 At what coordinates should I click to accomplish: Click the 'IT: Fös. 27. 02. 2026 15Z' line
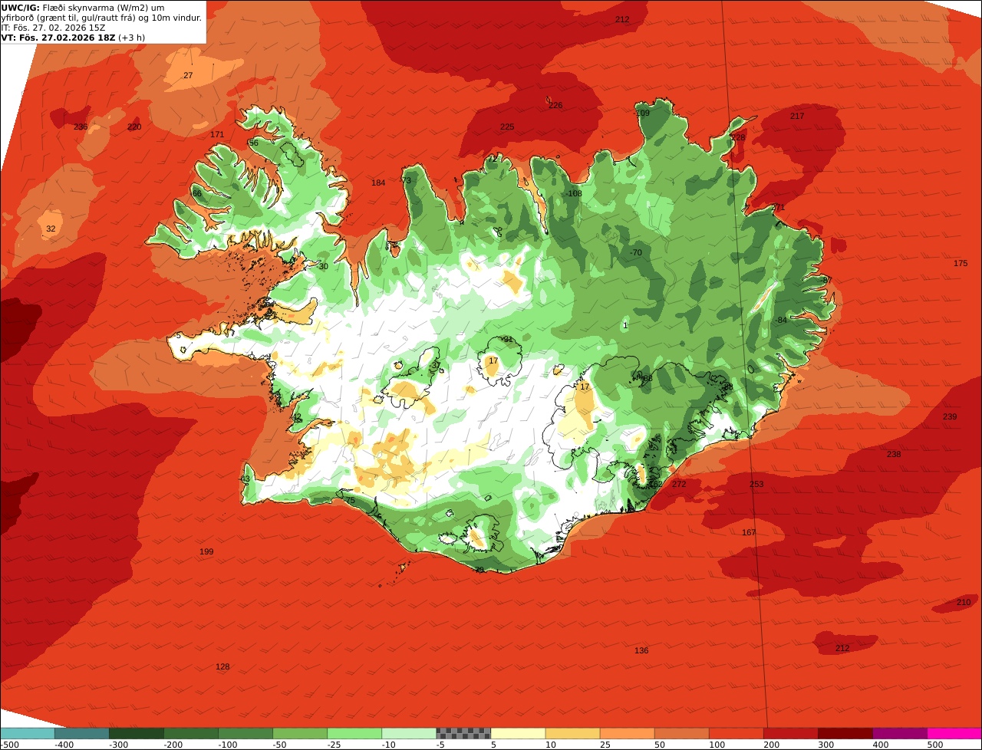click(x=54, y=28)
